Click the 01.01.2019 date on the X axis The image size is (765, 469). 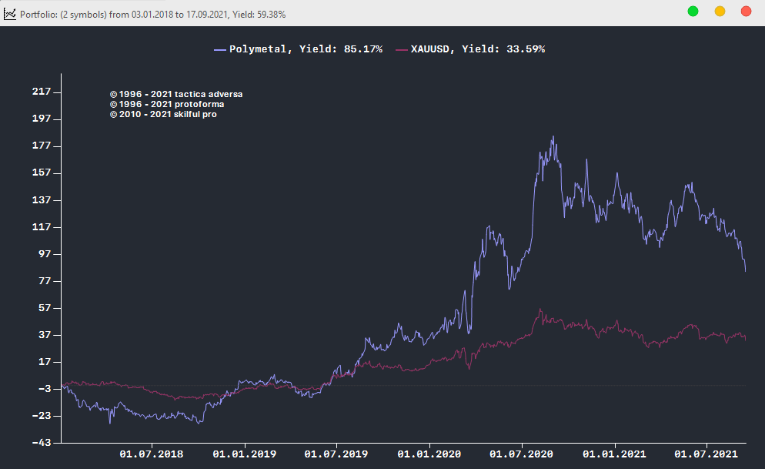coord(244,454)
